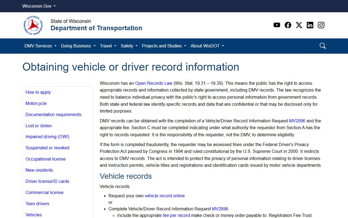Screen dimensions: 348x218
Task: Click the Wisconsin DOT circular logo
Action: pos(33,25)
